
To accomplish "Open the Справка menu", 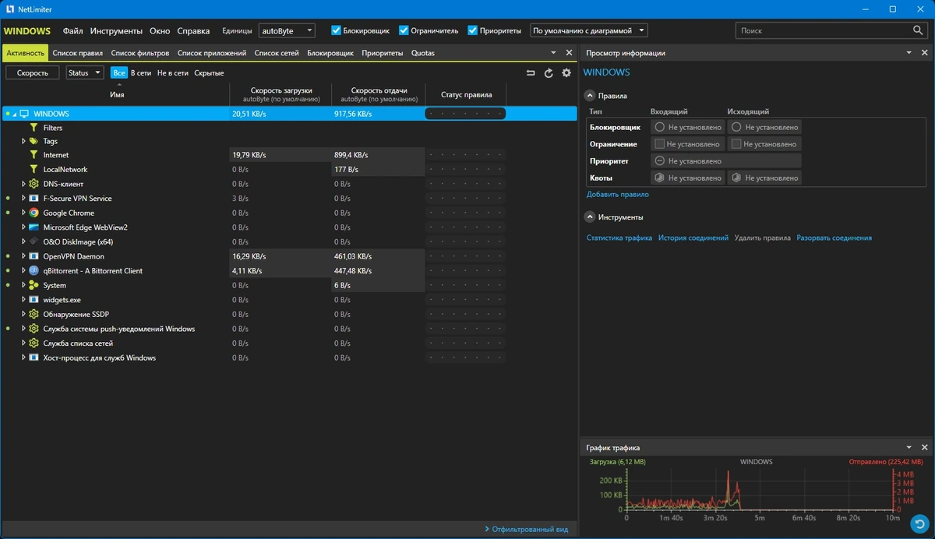I will point(193,31).
